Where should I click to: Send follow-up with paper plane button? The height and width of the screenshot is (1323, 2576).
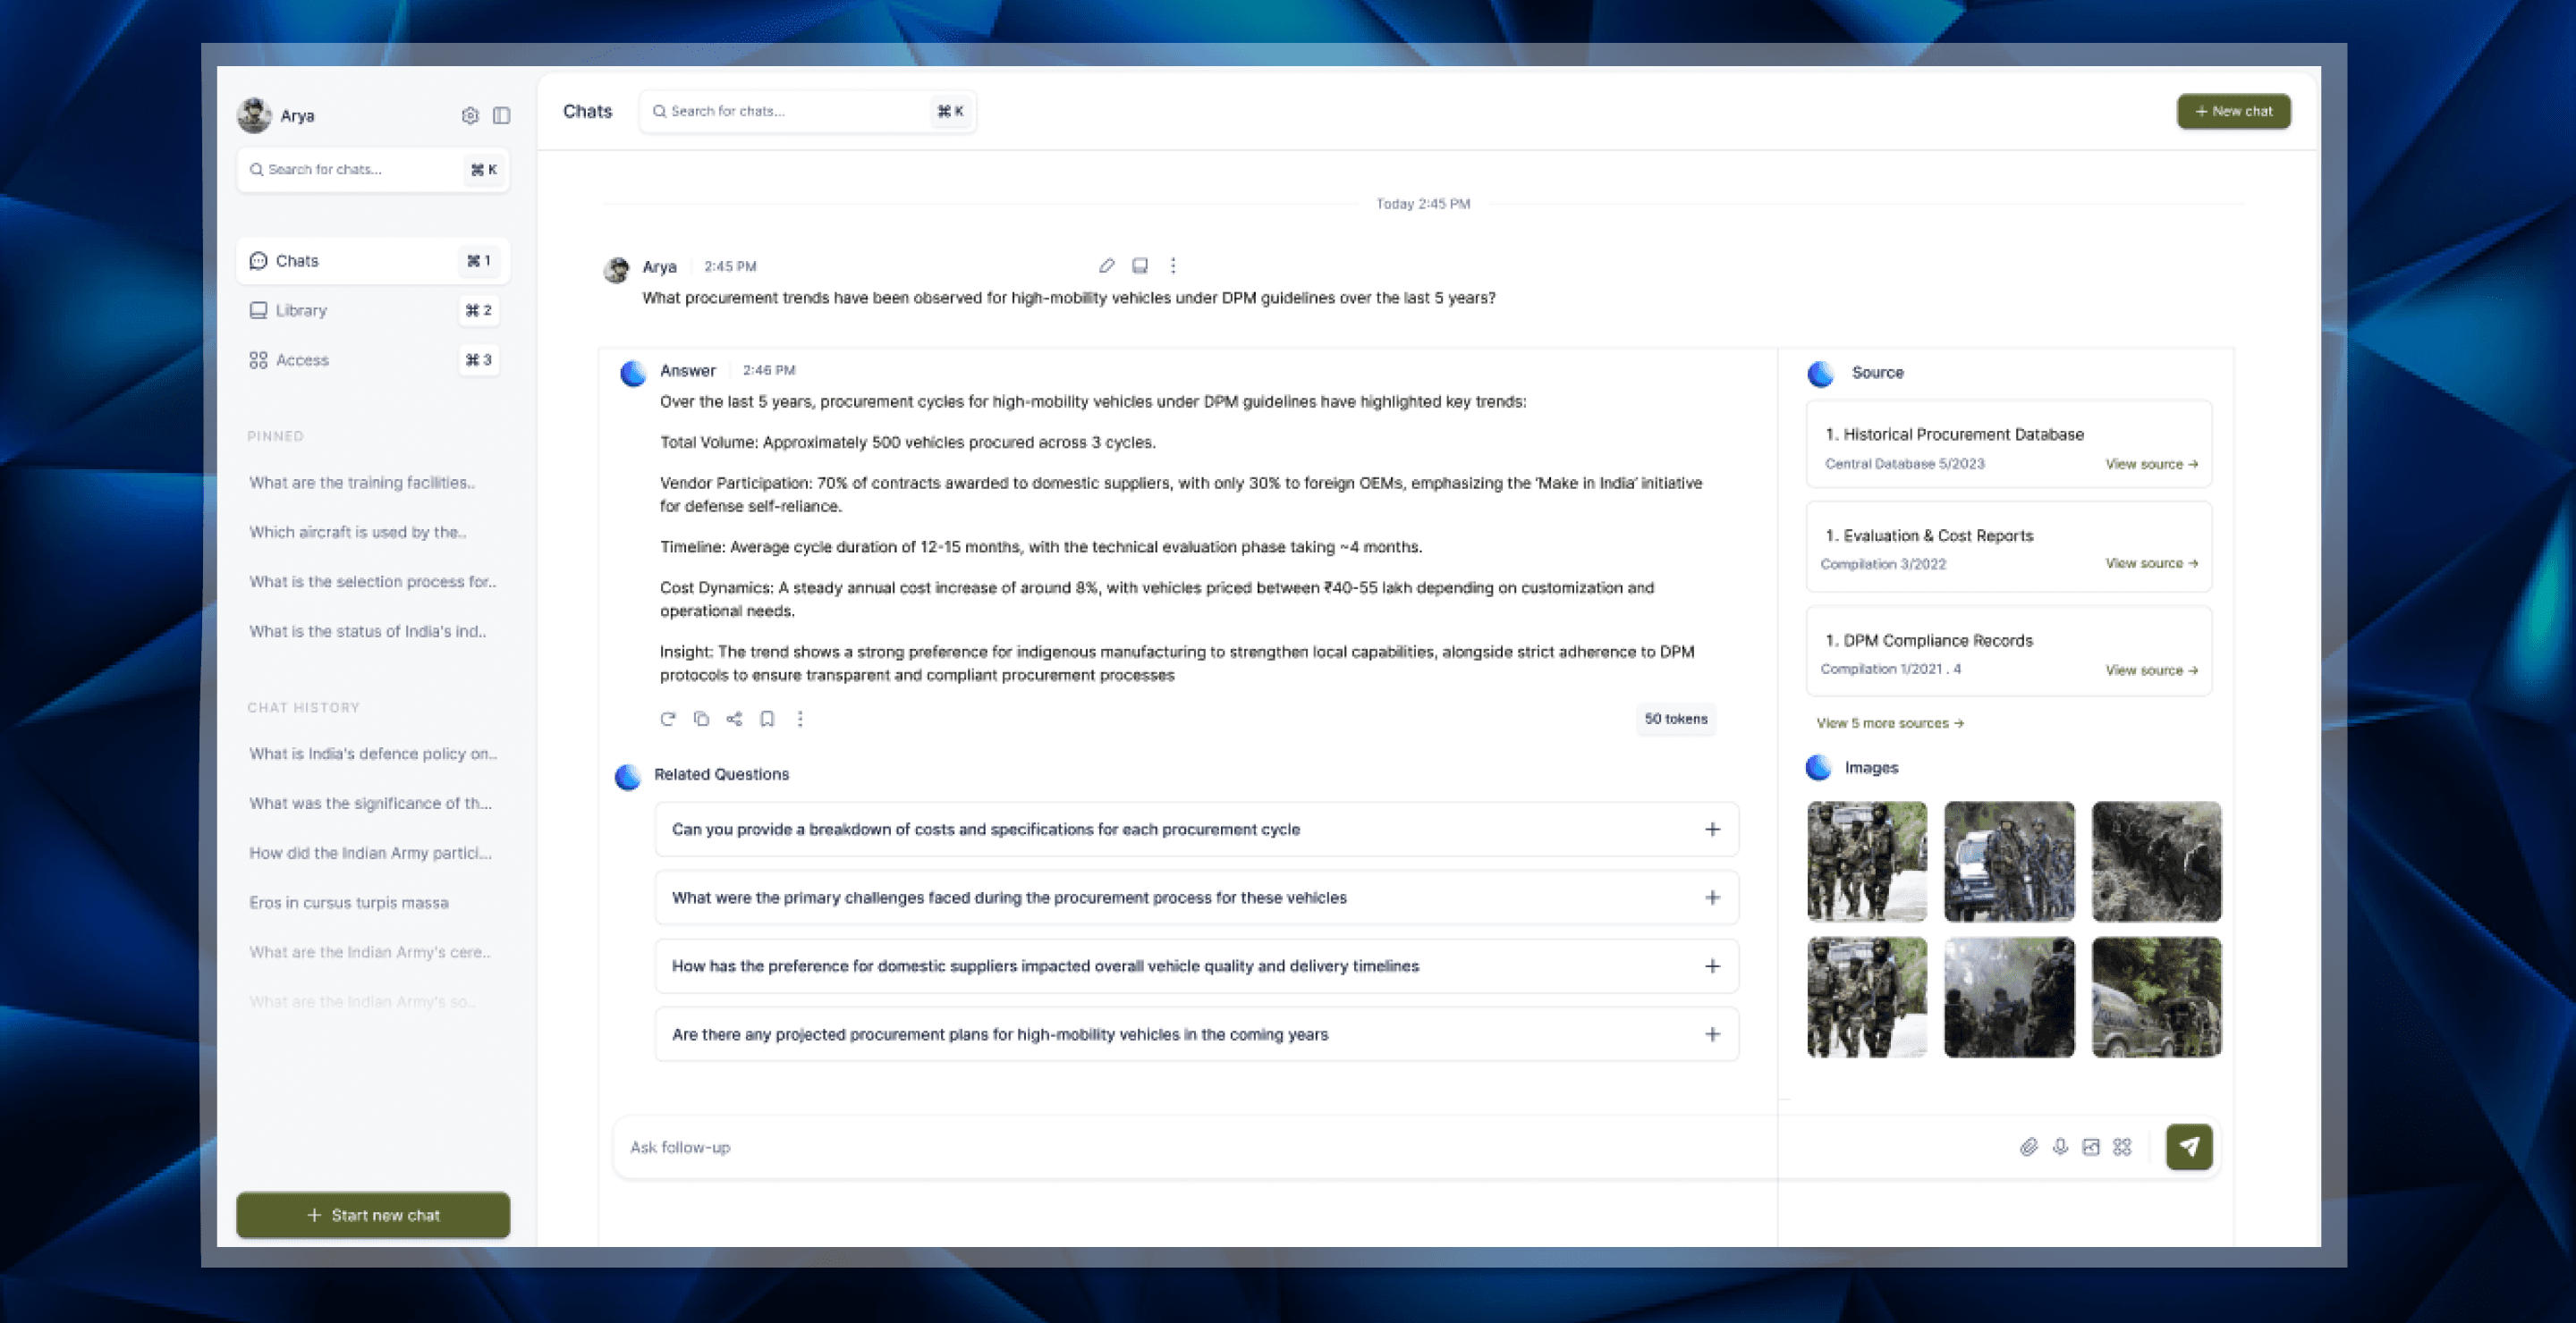pyautogui.click(x=2188, y=1147)
